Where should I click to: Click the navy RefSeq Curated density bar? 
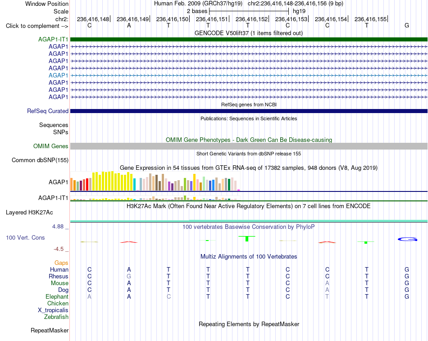249,111
